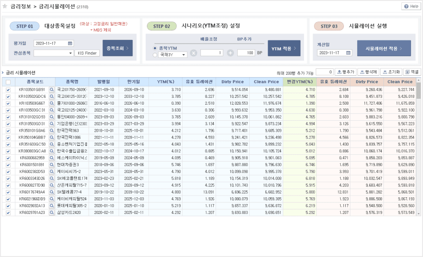Image resolution: width=423 pixels, height=257 pixels.
Task: Click the 행삭제 button
Action: [x=368, y=72]
